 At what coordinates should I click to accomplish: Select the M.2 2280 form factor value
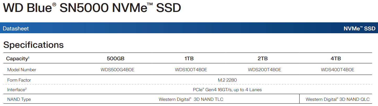227,80
